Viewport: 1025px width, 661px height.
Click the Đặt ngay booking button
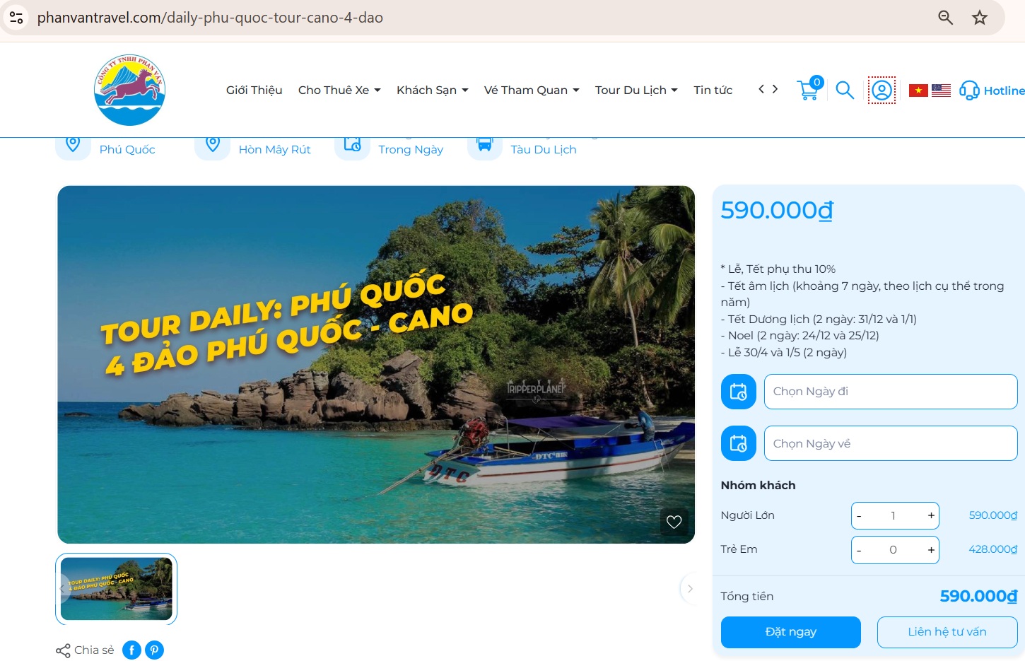tap(790, 632)
